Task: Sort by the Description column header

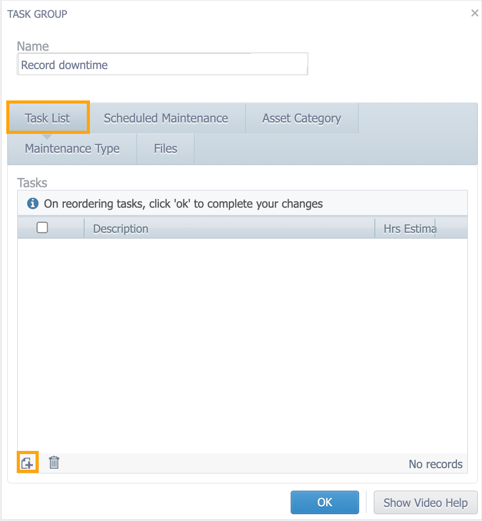Action: point(229,229)
